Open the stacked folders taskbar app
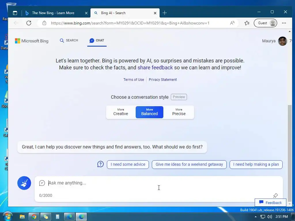Screen dimensions: 295x221 click(46, 217)
